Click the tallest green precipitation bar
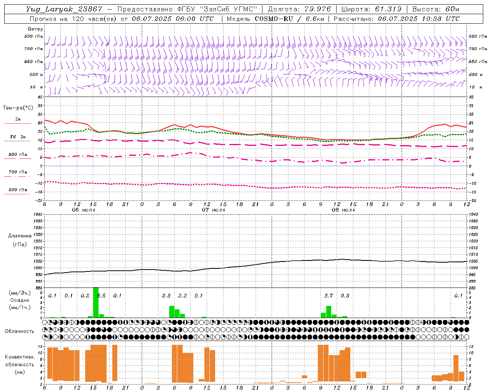 (x=96, y=302)
